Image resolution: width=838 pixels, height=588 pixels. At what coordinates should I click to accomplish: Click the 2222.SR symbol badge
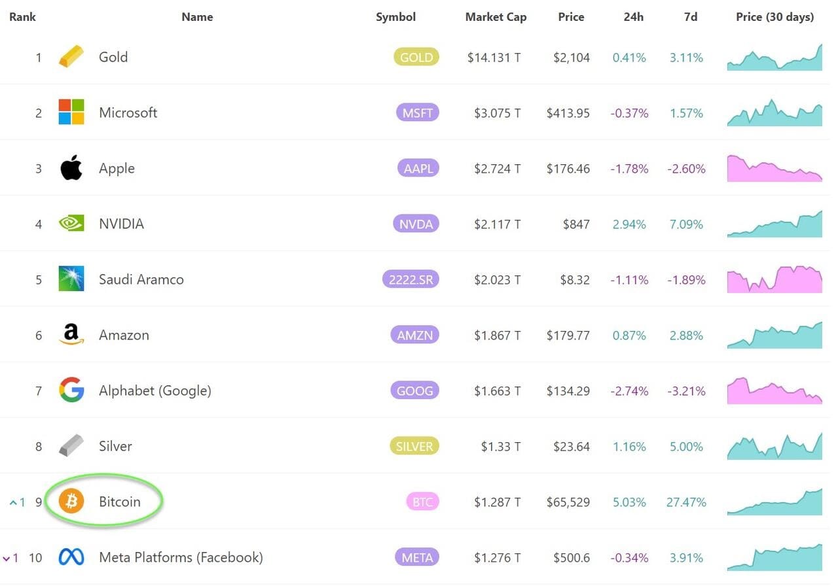coord(410,279)
